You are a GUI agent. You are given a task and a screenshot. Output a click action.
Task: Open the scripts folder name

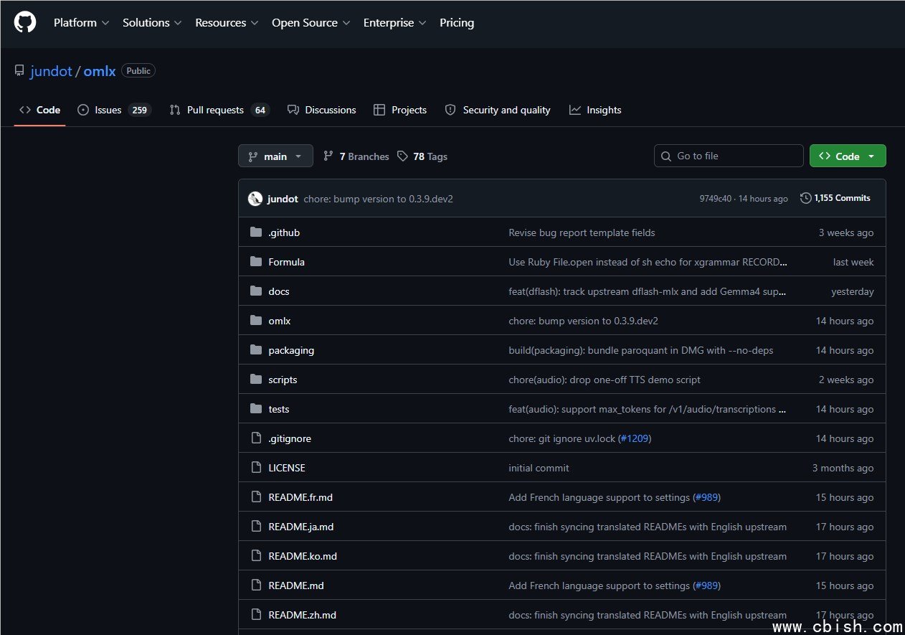[283, 380]
